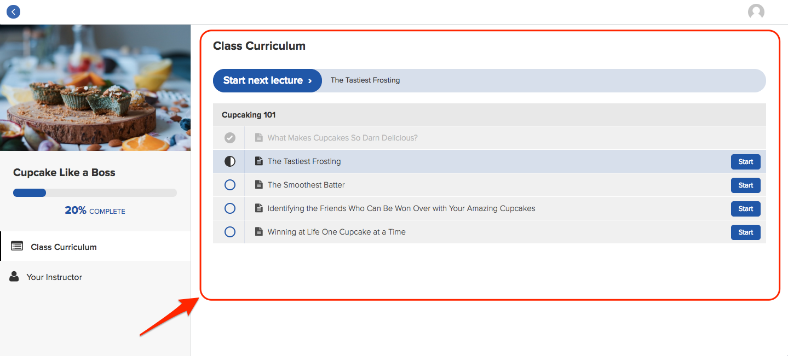Click the document icon for Winning at Life lecture

coord(258,231)
